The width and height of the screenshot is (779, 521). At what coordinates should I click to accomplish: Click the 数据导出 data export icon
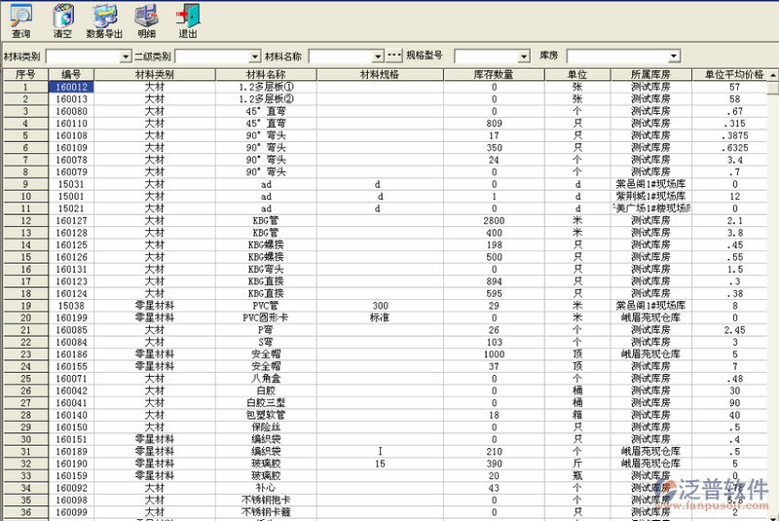point(104,20)
